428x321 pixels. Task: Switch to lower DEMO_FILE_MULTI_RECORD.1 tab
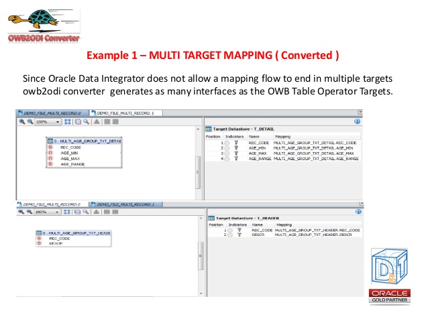(126, 204)
